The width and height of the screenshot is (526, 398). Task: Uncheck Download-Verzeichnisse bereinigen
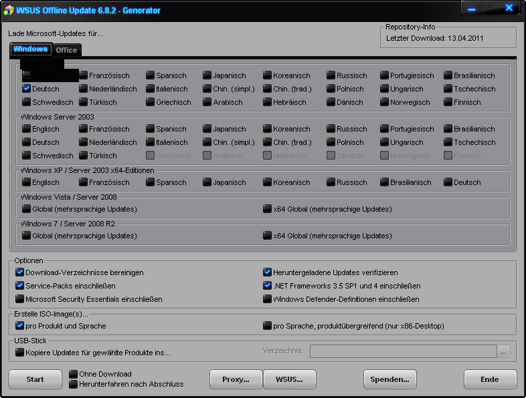20,272
